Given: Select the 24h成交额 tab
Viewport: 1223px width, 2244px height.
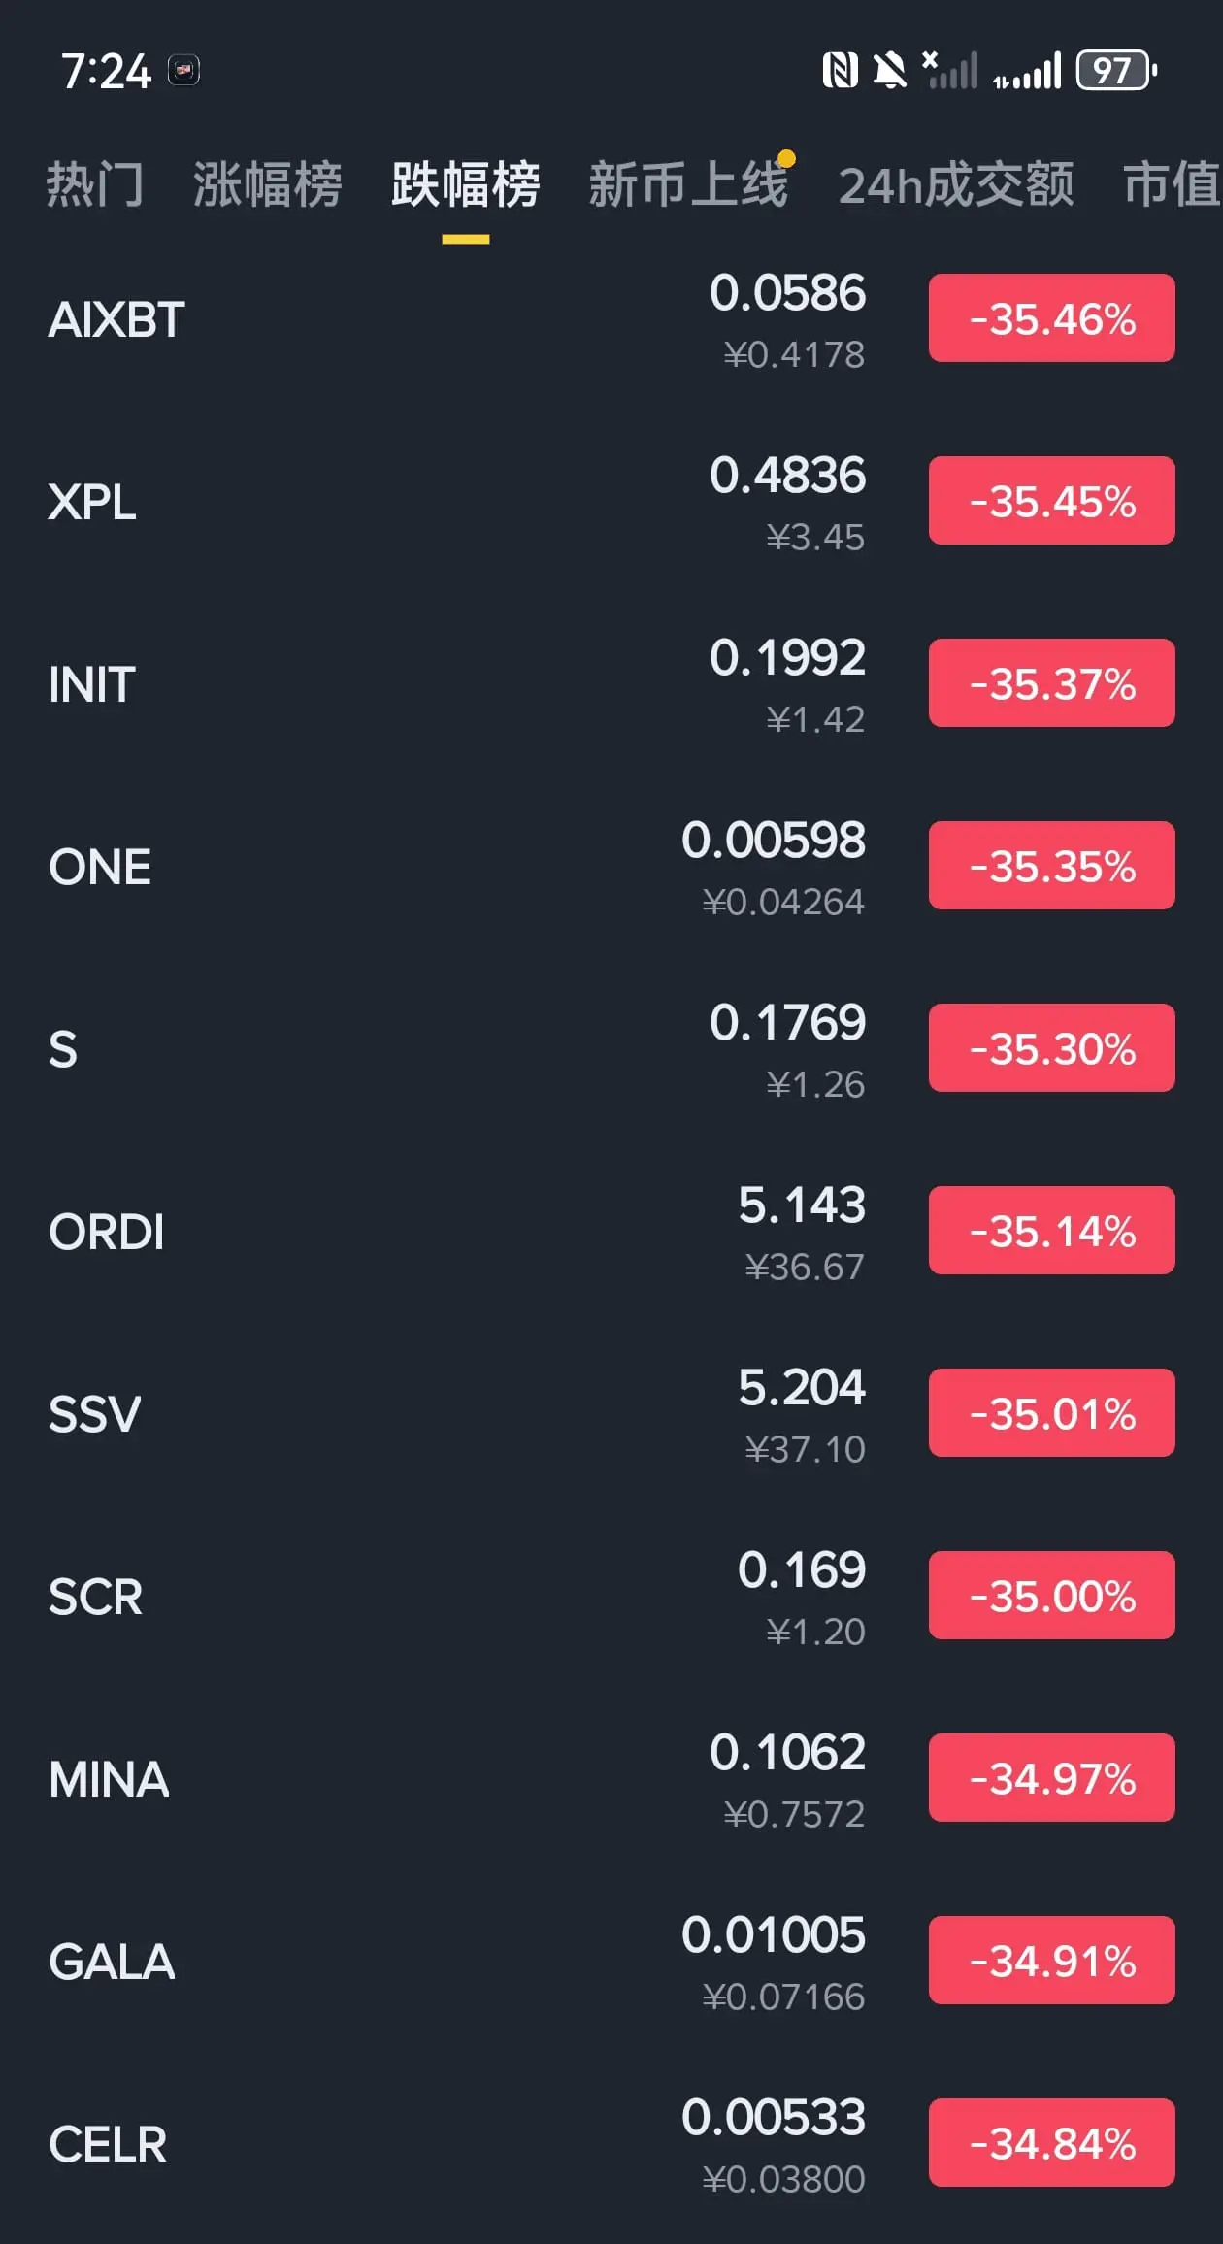Looking at the screenshot, I should (x=956, y=184).
